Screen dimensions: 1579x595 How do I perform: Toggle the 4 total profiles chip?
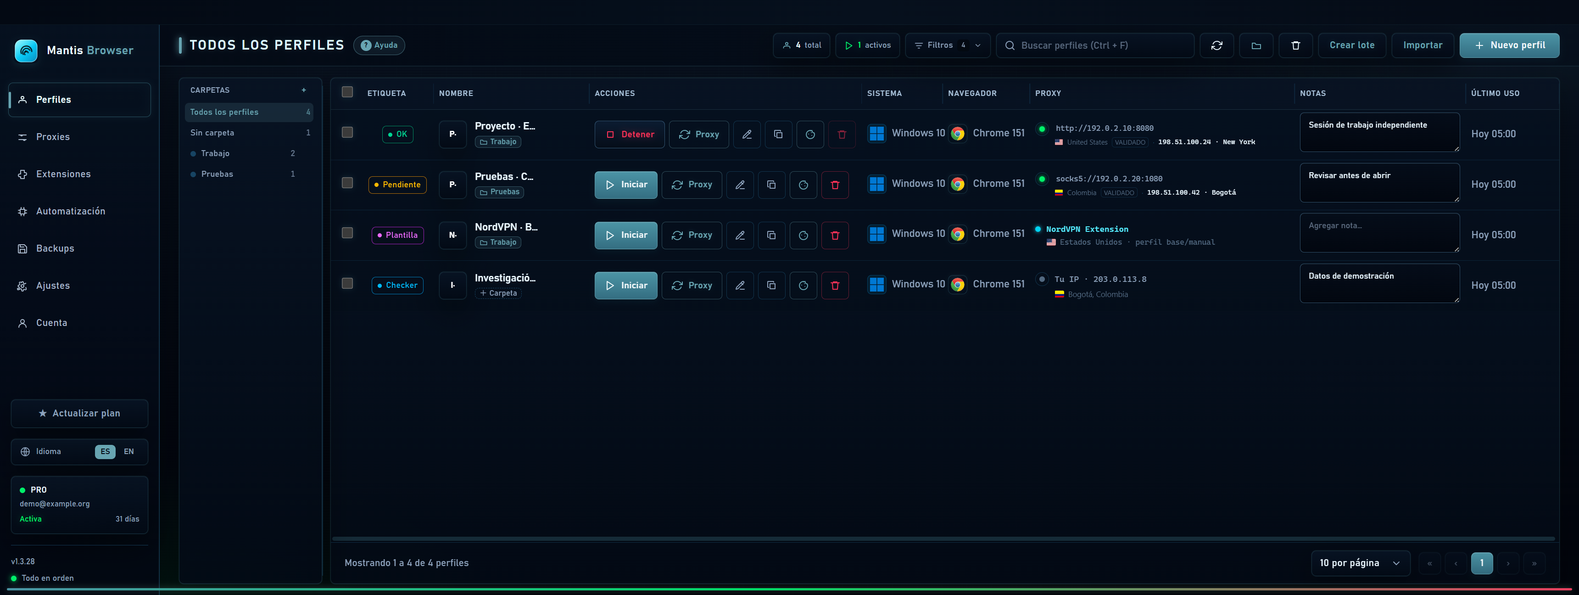[x=802, y=45]
